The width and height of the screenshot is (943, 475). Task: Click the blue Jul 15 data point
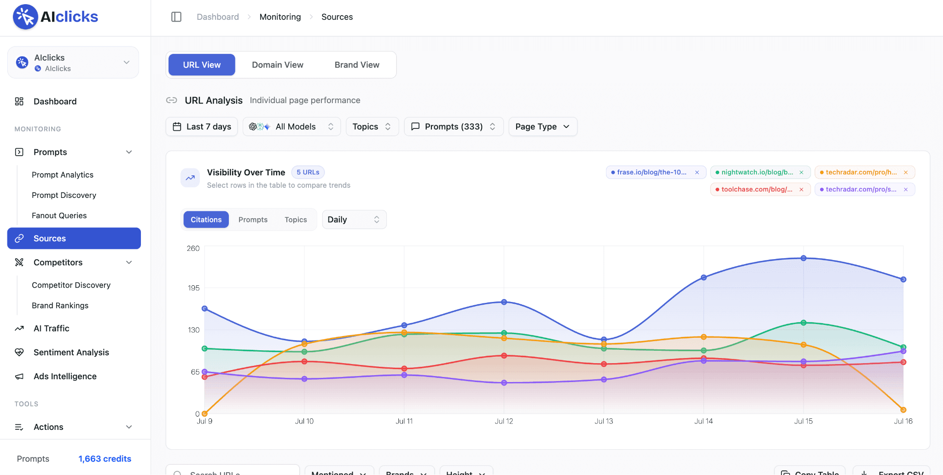[x=803, y=258]
